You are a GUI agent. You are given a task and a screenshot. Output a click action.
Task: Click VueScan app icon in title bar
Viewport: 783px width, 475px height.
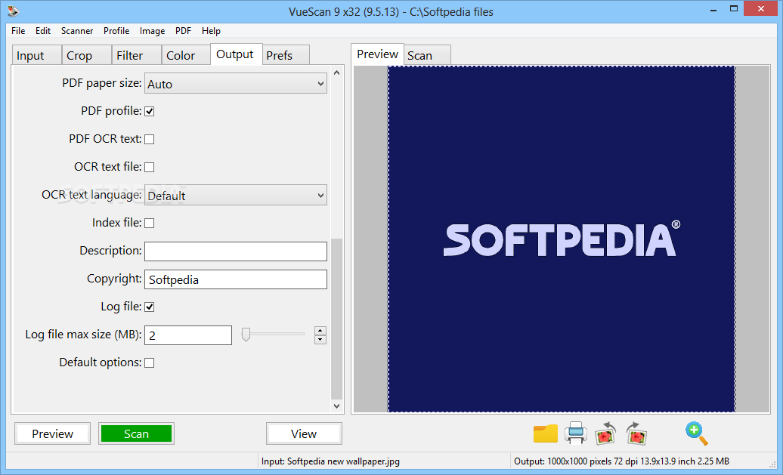tap(14, 11)
